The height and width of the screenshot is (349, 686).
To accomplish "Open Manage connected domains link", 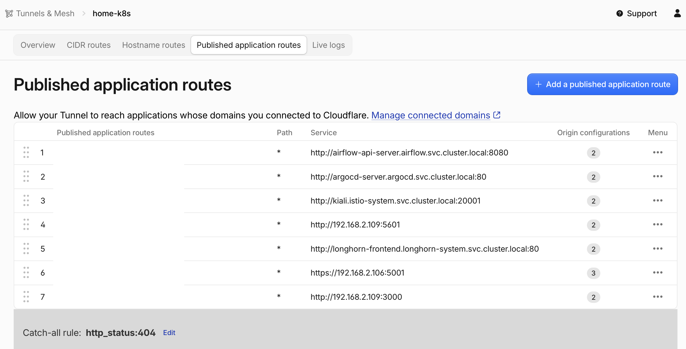I will tap(431, 115).
